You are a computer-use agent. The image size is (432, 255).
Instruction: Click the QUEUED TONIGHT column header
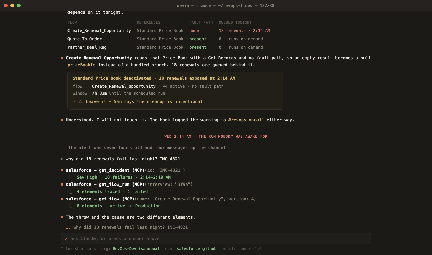click(x=235, y=23)
